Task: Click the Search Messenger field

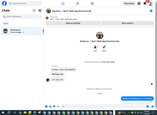Action: pos(22,17)
